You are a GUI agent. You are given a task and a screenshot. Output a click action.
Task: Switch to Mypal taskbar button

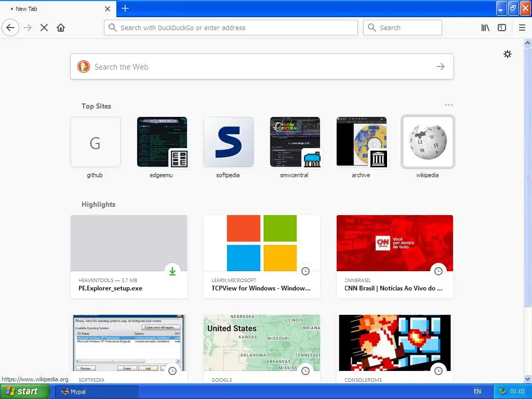coord(96,392)
